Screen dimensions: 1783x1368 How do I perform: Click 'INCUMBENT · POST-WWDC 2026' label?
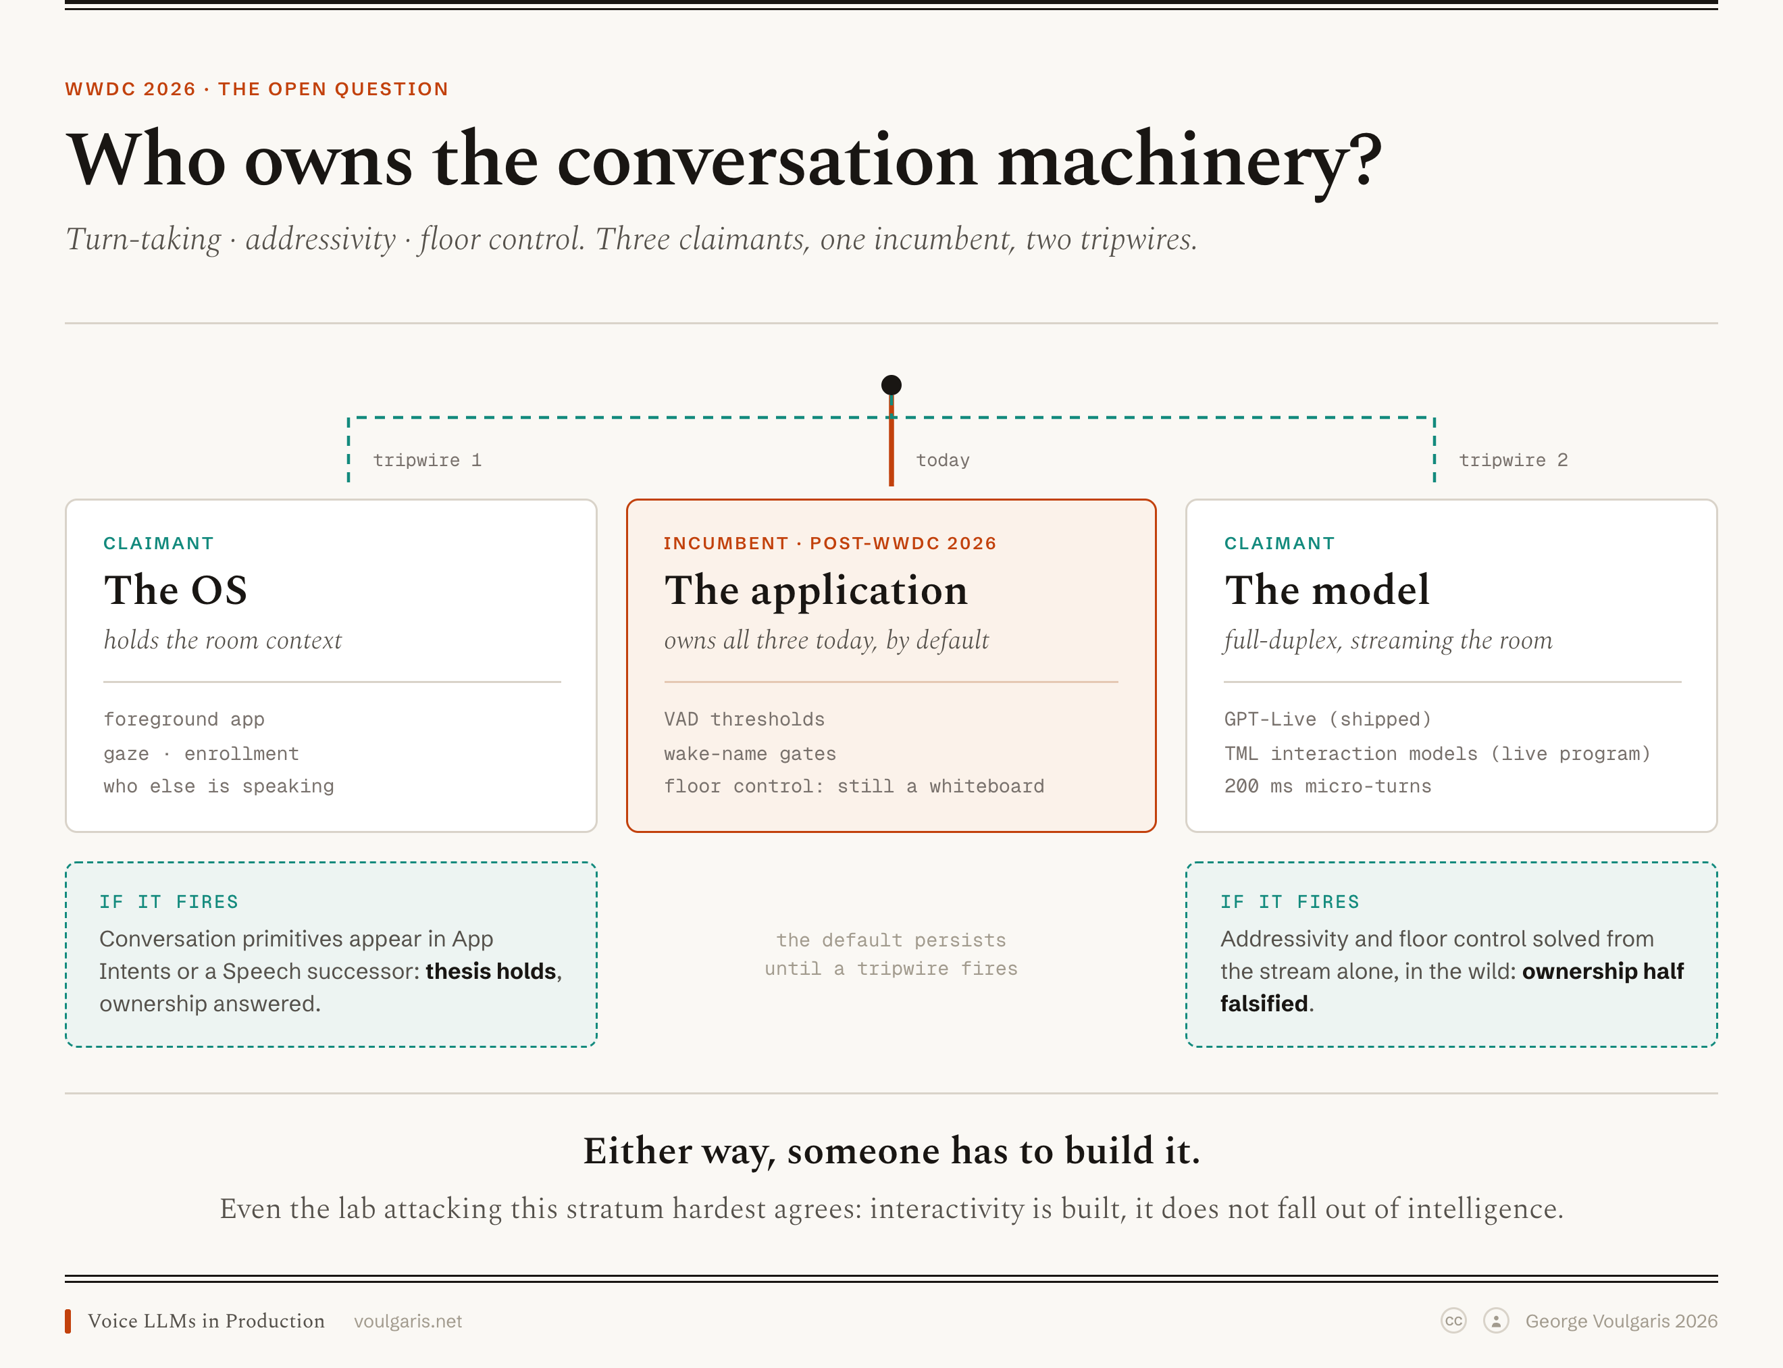pyautogui.click(x=829, y=543)
